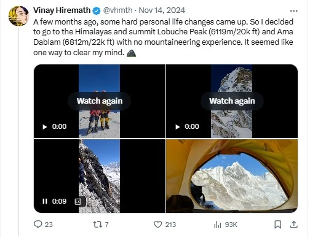
Task: Play the top-left video at 0:00
Action: (44, 127)
